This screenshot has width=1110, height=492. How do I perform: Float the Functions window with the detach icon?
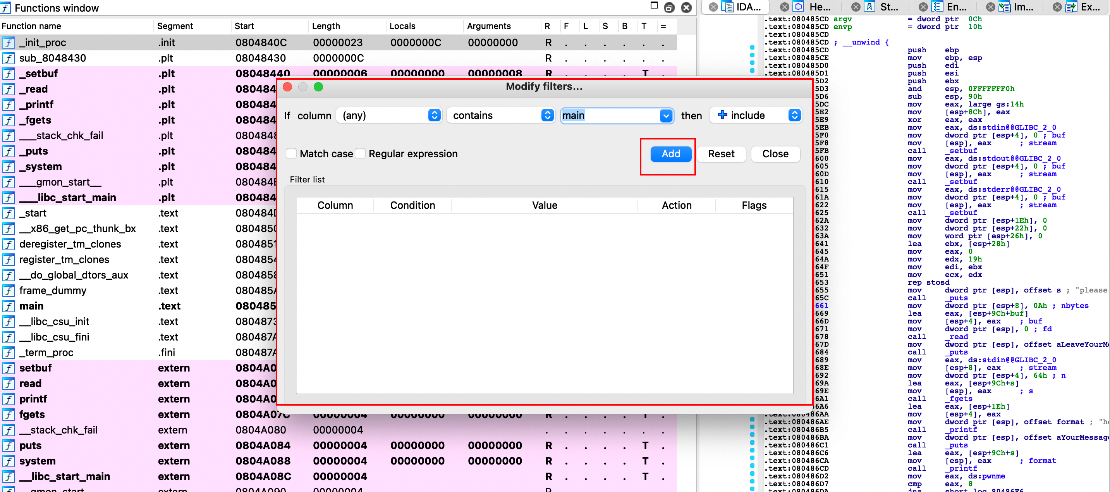(x=669, y=7)
